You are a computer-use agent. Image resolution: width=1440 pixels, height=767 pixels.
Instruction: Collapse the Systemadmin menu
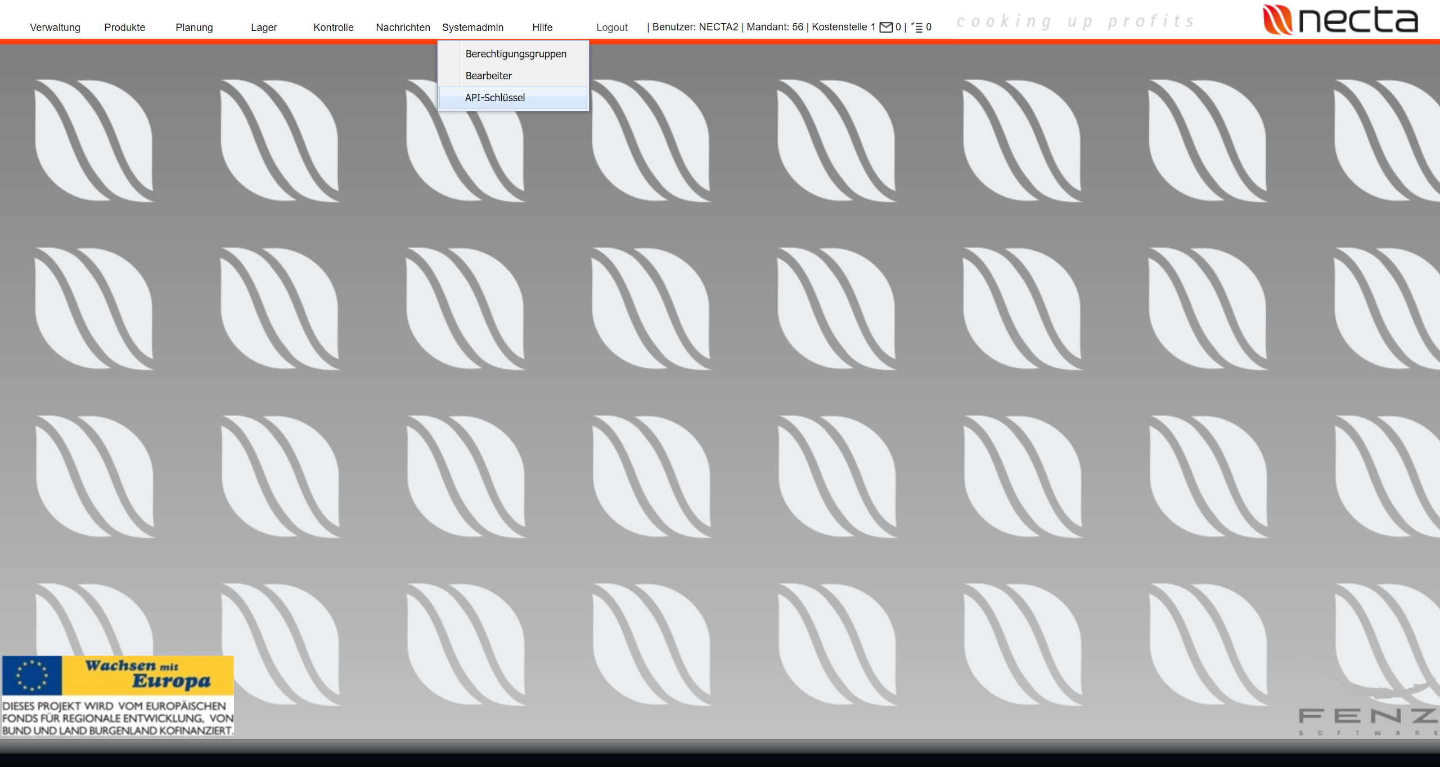(x=472, y=28)
